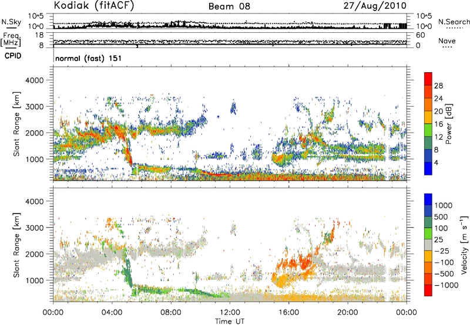
Task: Click the "Beam 08" heading
Action: (x=229, y=6)
